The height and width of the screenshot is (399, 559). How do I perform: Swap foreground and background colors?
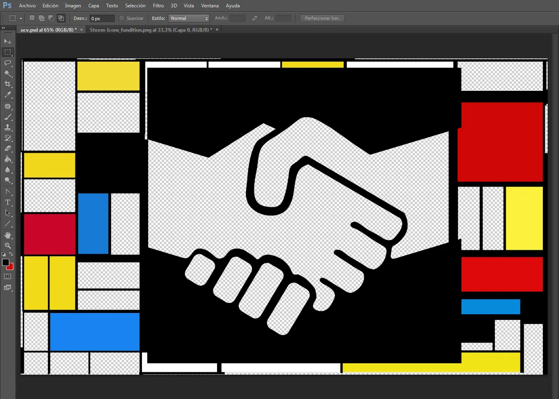point(11,254)
